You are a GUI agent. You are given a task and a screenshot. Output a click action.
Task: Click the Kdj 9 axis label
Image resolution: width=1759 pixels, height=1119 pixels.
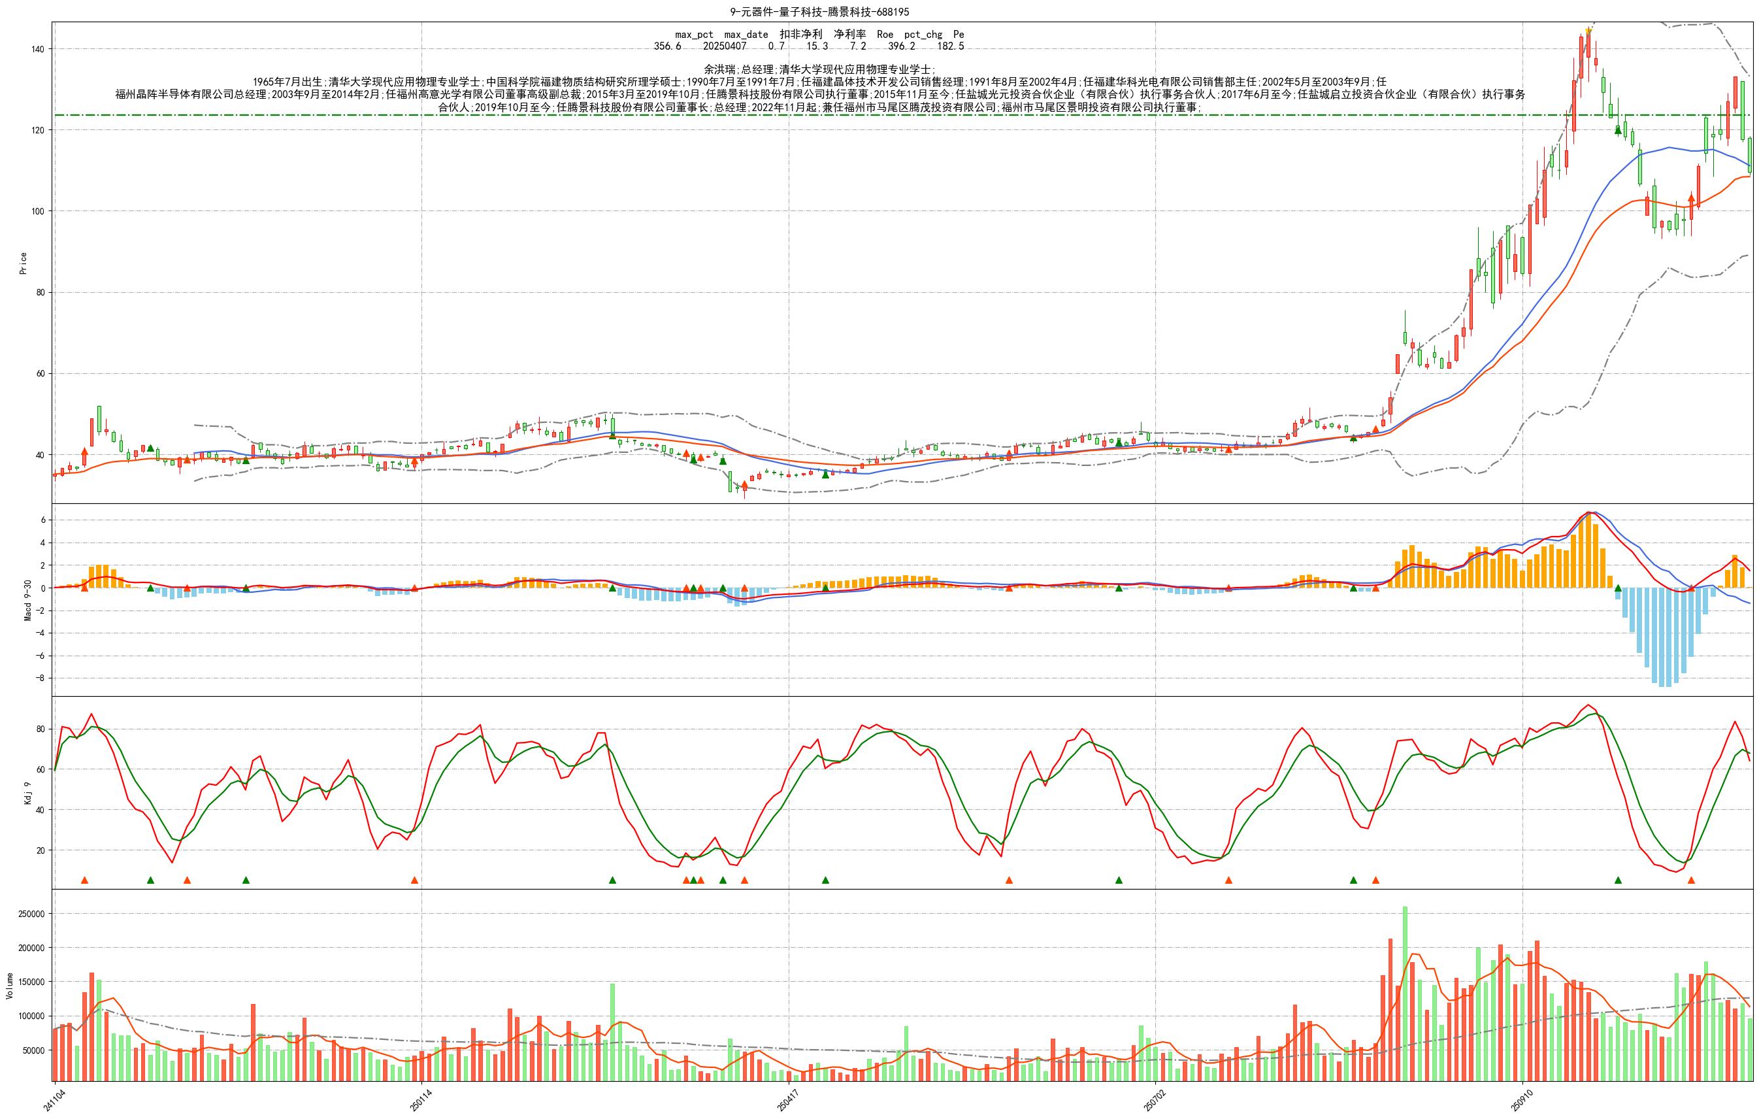coord(27,793)
